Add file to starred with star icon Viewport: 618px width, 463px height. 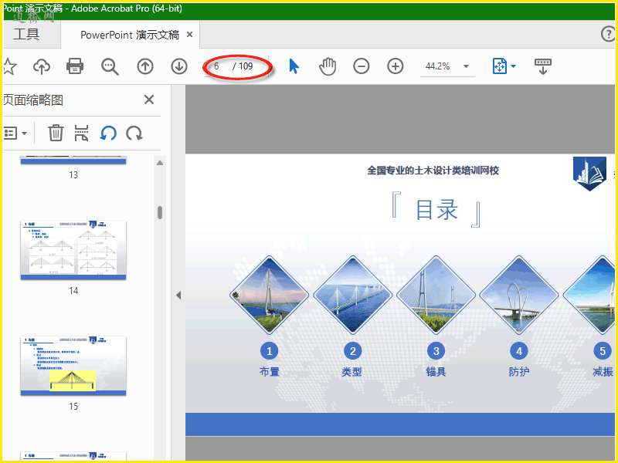point(9,66)
